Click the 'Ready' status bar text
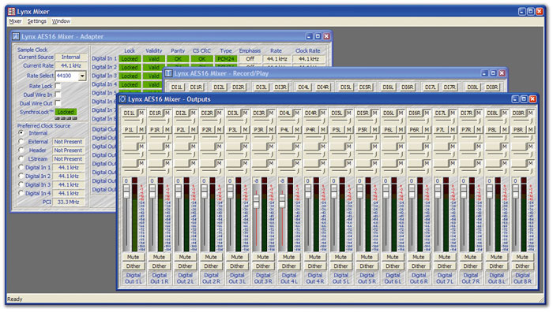Screen dimensions: 553x312 point(15,299)
